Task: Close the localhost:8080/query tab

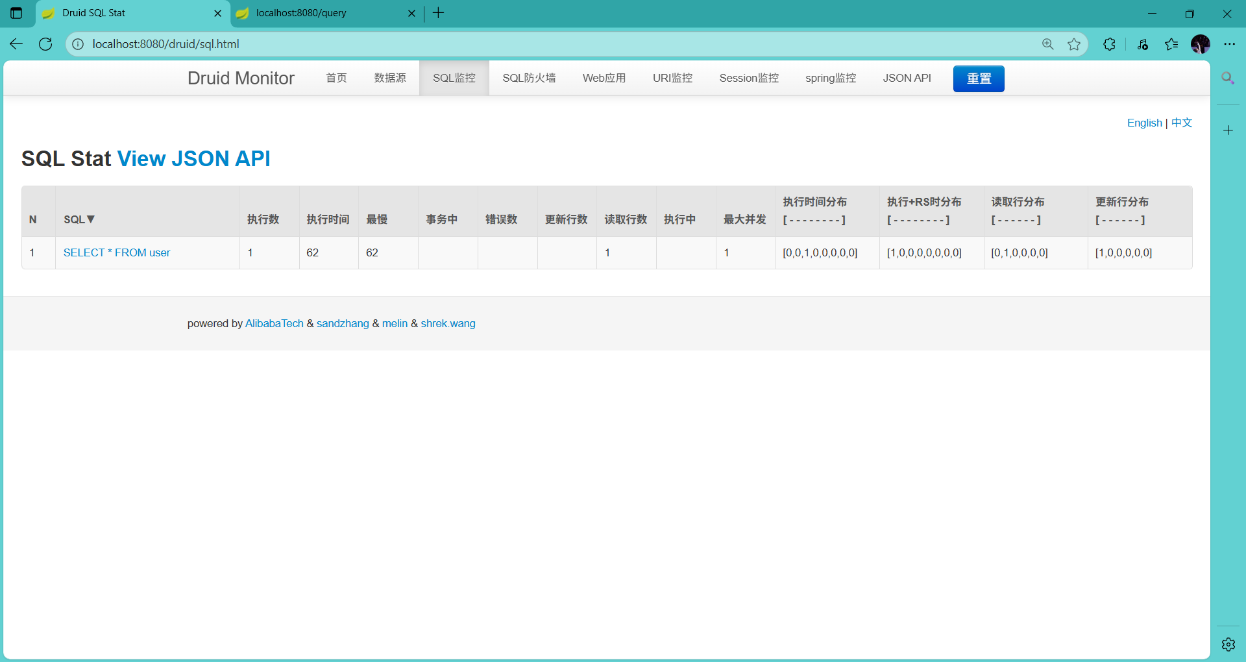Action: [x=411, y=13]
